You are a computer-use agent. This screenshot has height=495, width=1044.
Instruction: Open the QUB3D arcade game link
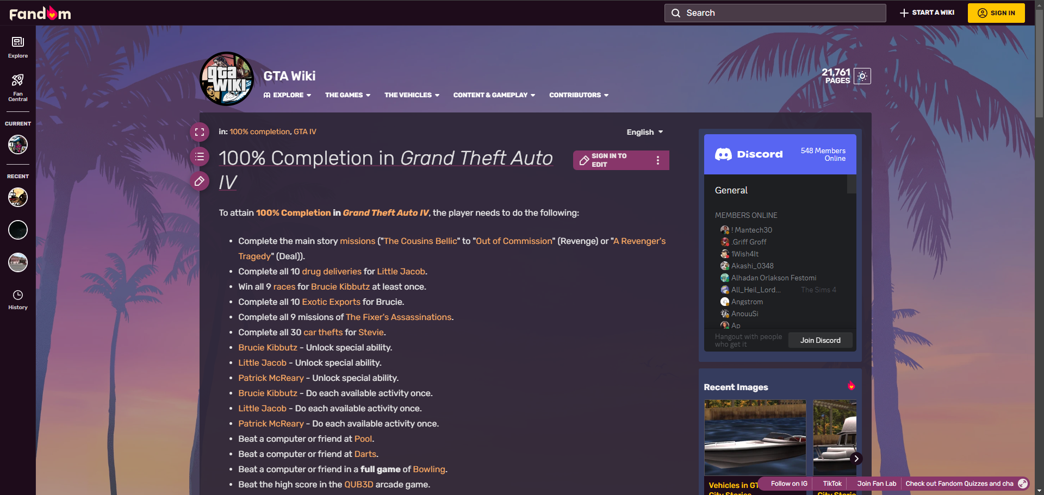(x=359, y=484)
